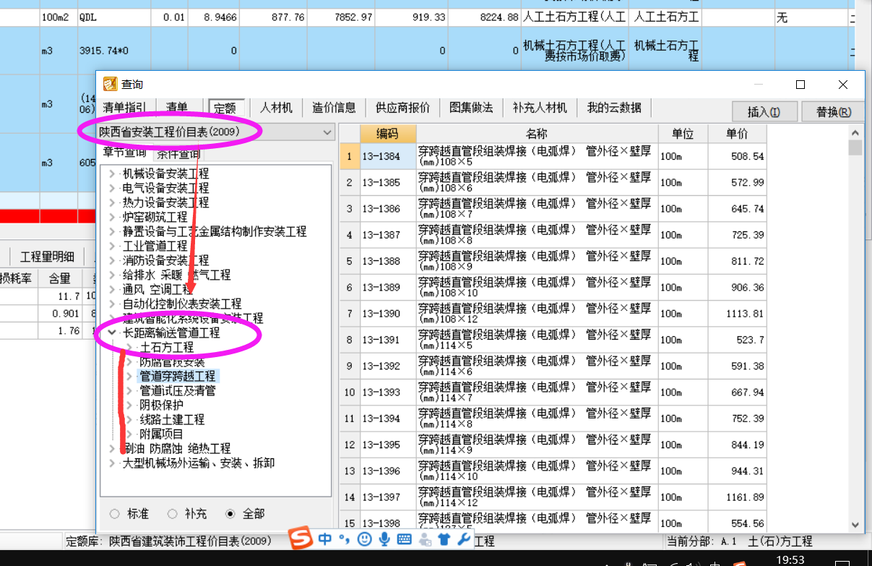Select the 线路土建工程 tree item
Viewport: 872px width, 566px height.
(x=172, y=419)
